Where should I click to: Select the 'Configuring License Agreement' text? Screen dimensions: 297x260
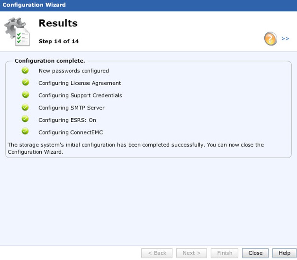[79, 83]
